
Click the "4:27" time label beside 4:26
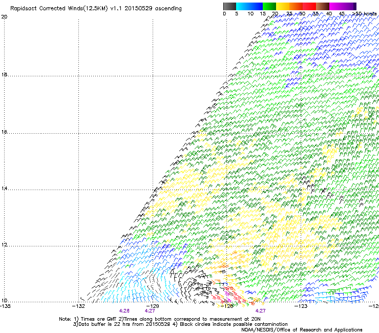tap(150, 311)
